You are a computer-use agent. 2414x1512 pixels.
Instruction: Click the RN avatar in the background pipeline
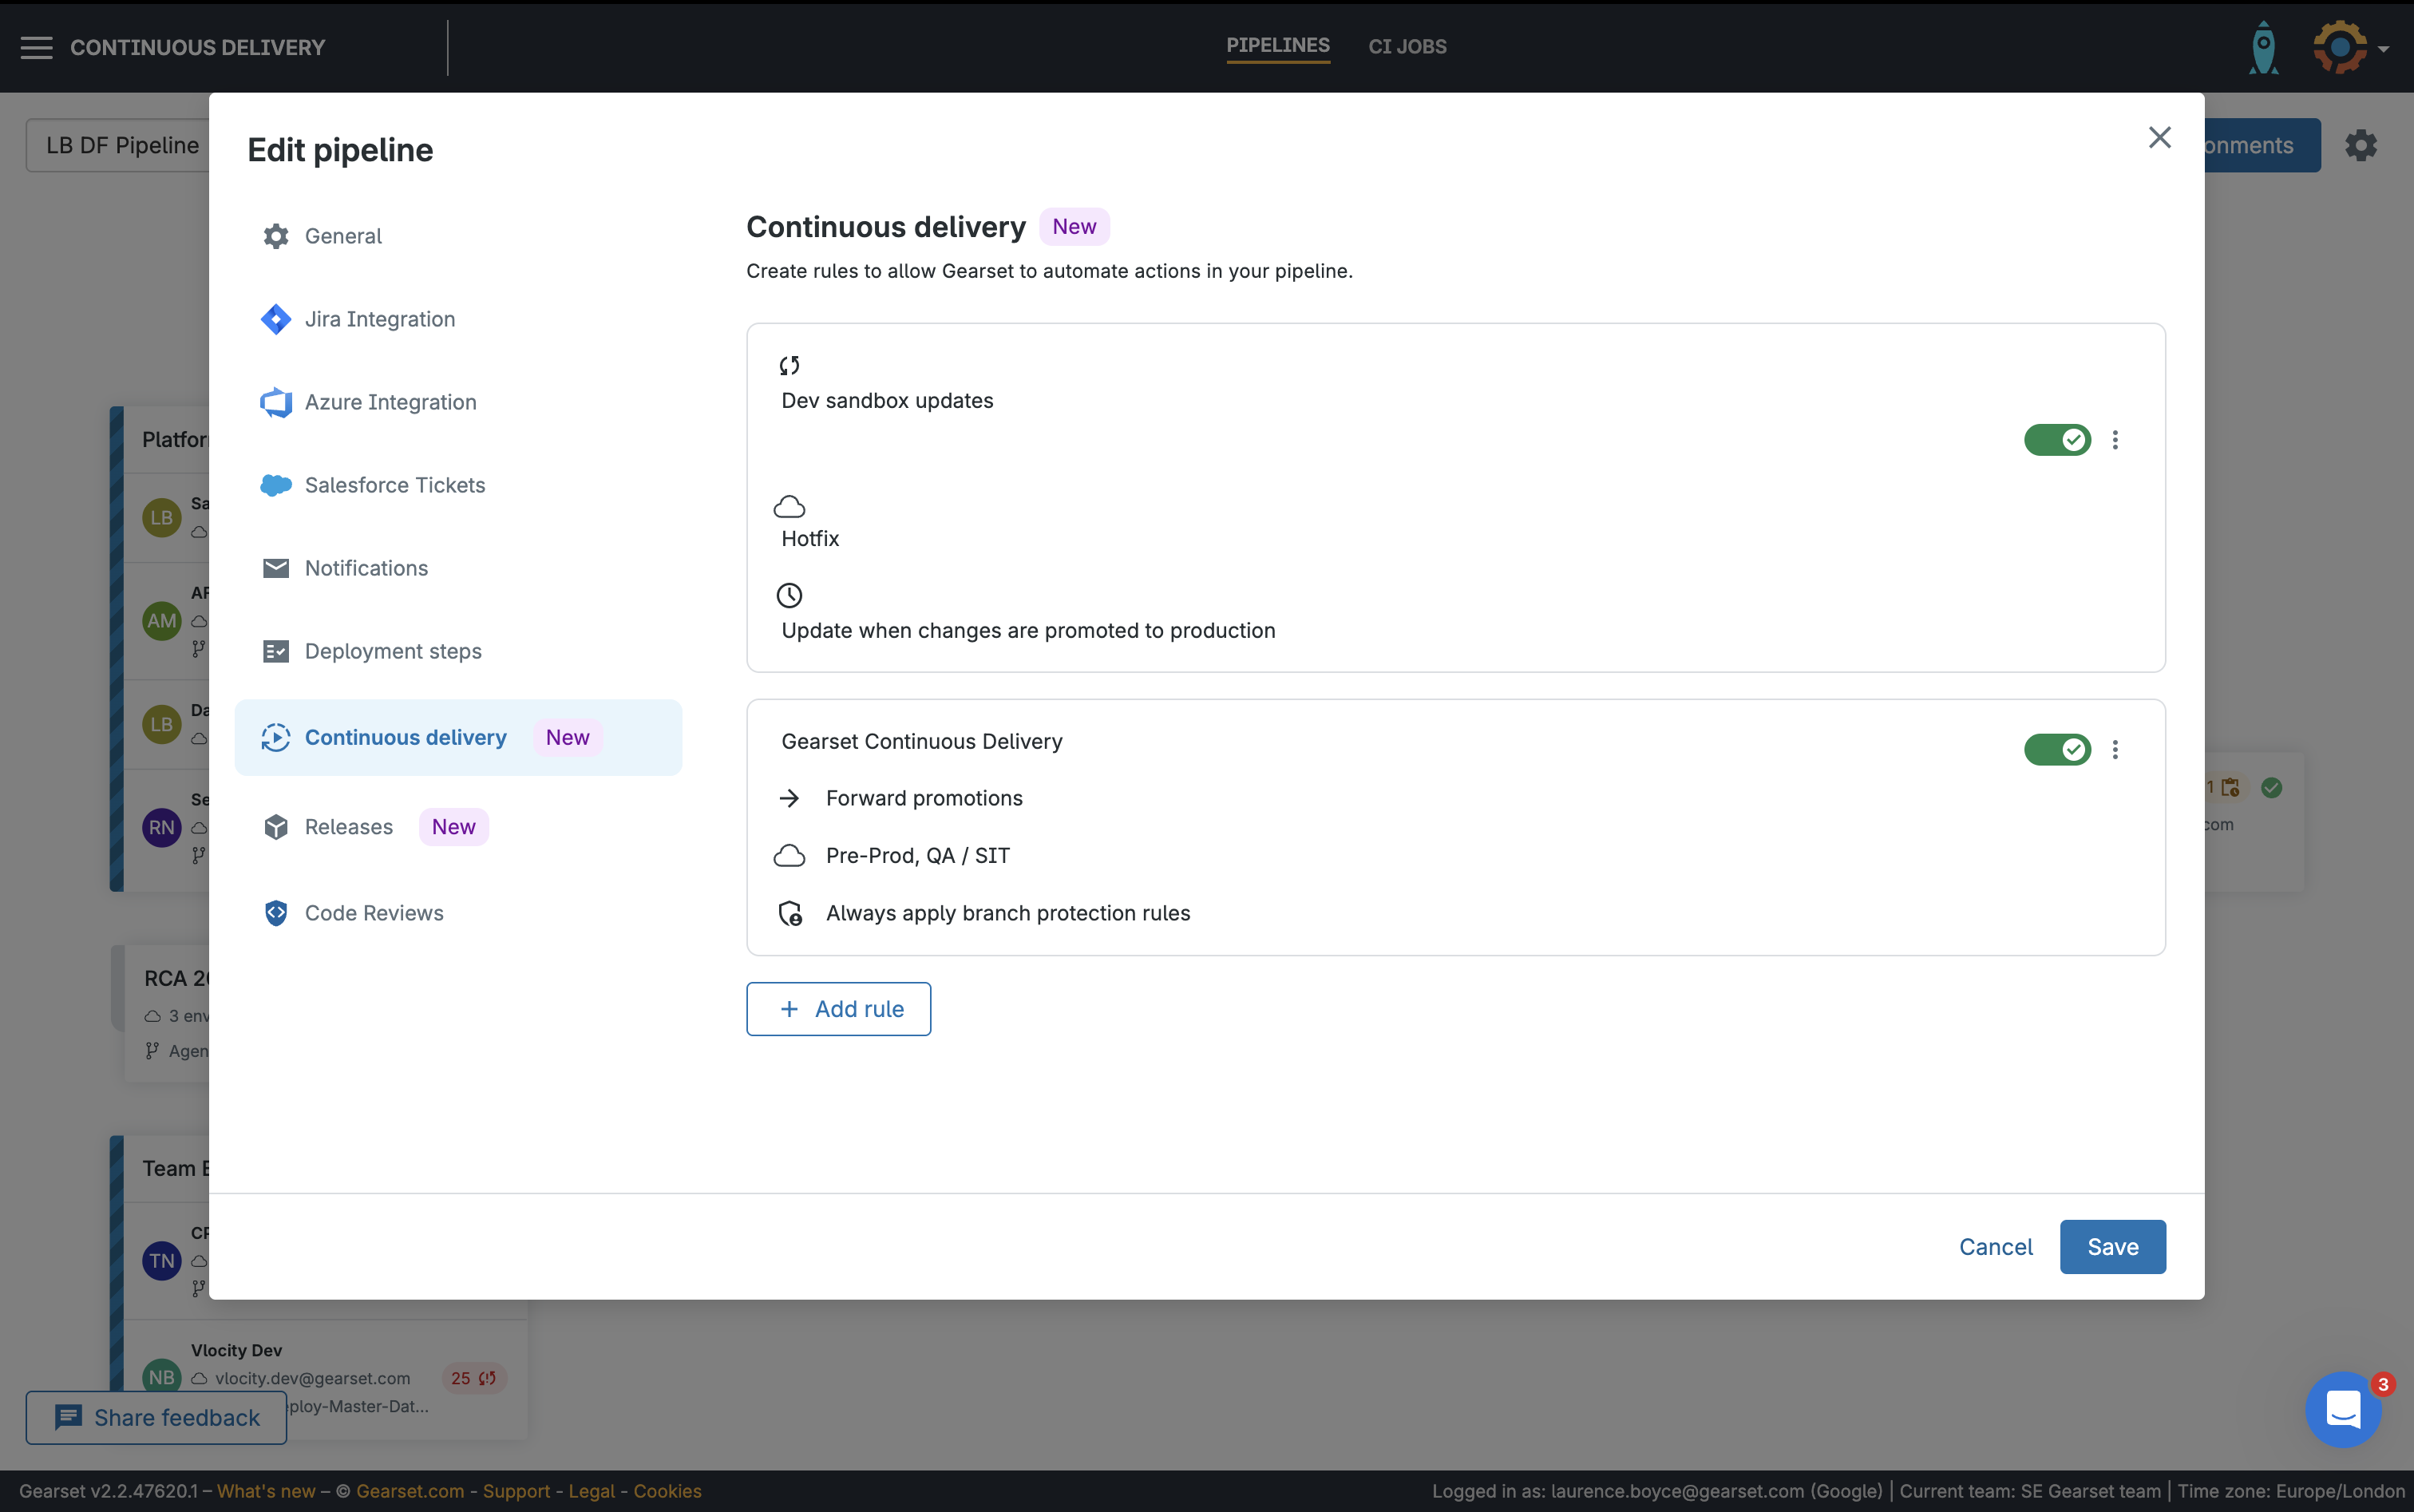click(162, 828)
